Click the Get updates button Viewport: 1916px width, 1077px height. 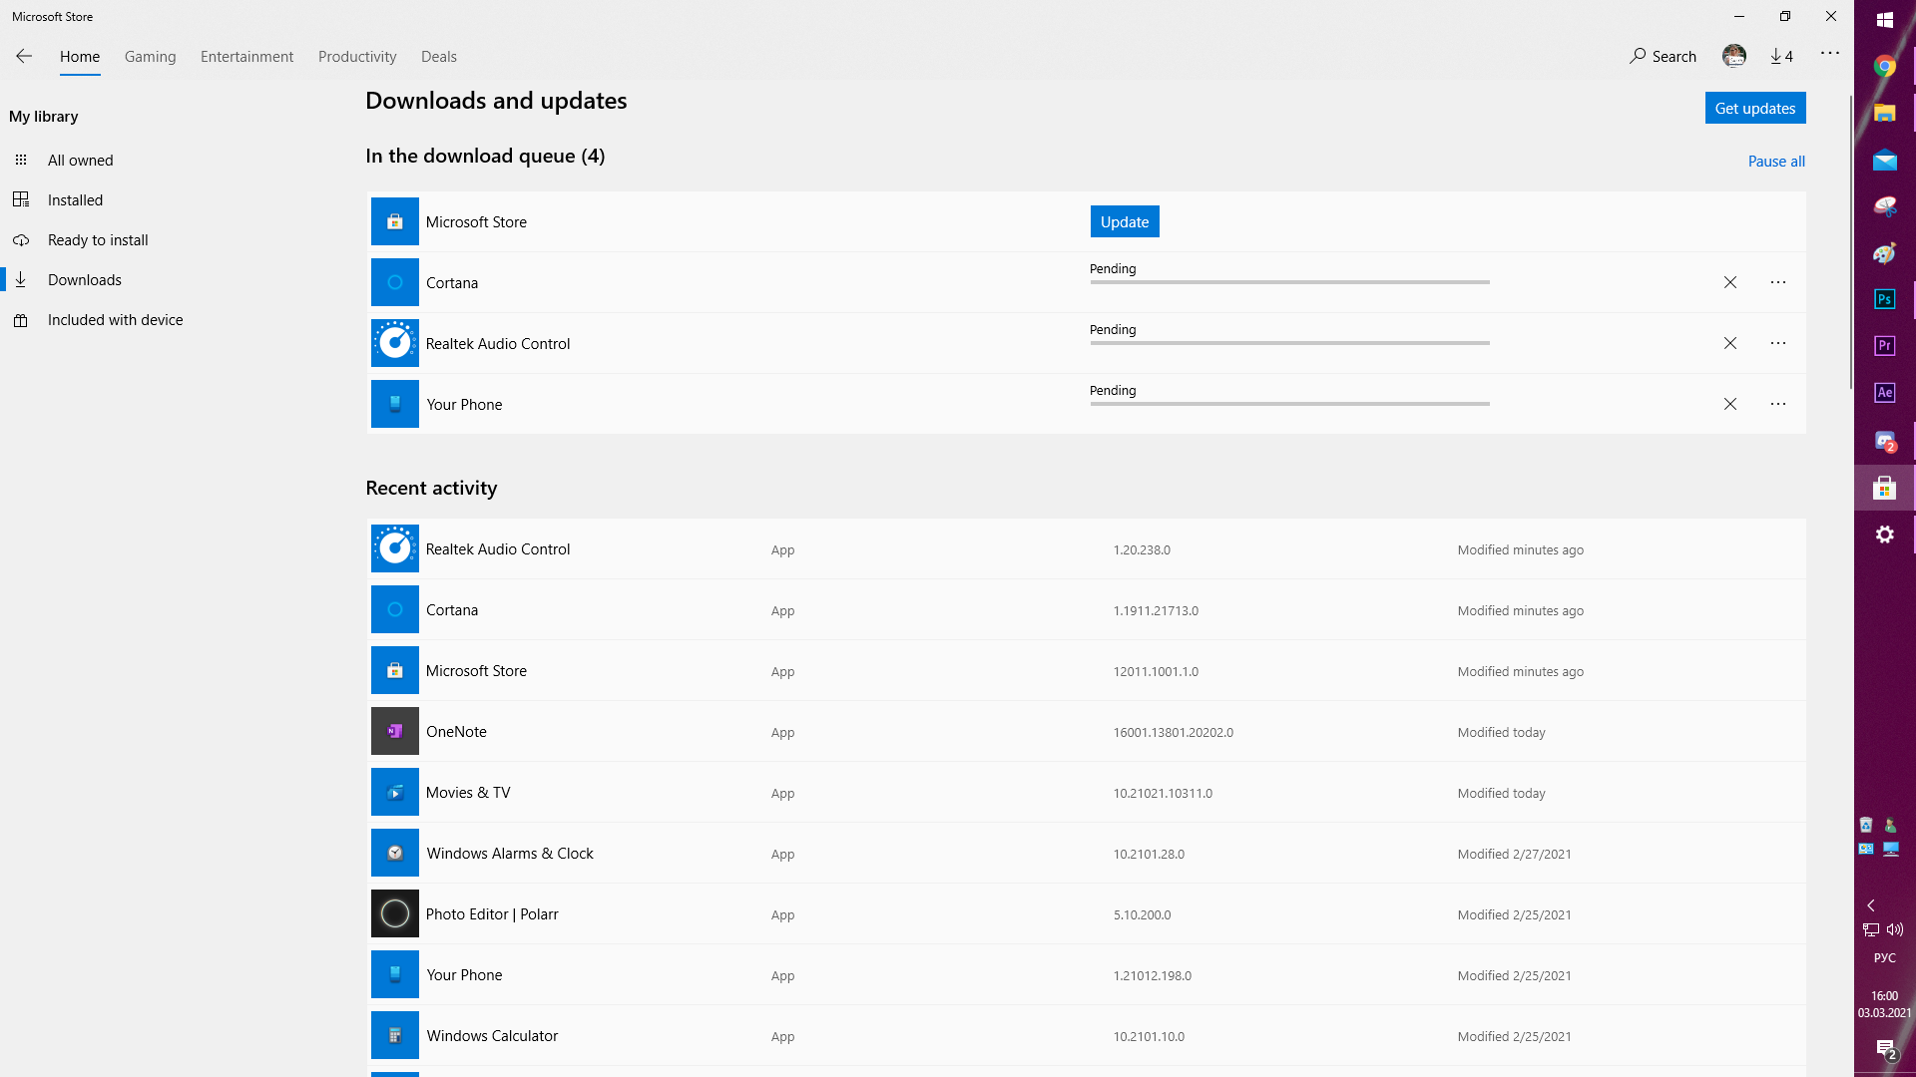tap(1755, 108)
